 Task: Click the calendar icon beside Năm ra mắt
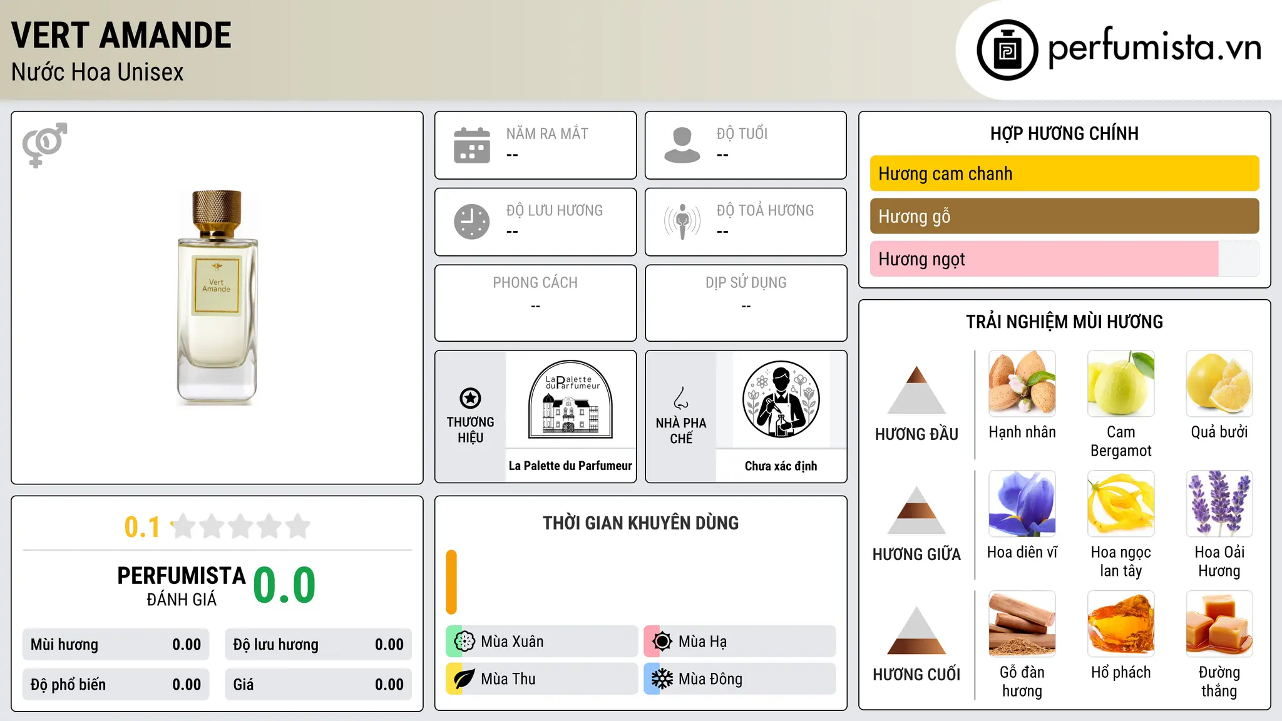point(472,145)
